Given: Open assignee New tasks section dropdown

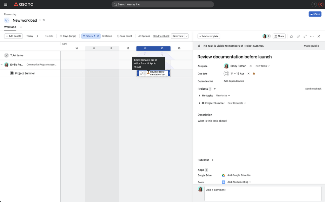Looking at the screenshot, I should 262,66.
